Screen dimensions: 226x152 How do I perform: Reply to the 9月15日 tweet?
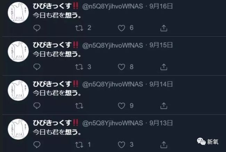click(37, 67)
